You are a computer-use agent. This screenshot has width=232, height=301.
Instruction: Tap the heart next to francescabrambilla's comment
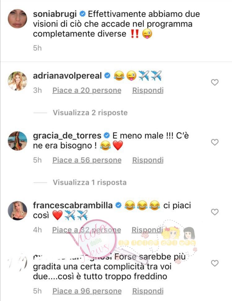pyautogui.click(x=215, y=212)
